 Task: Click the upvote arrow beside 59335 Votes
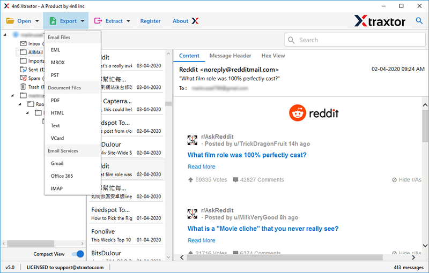coord(191,180)
